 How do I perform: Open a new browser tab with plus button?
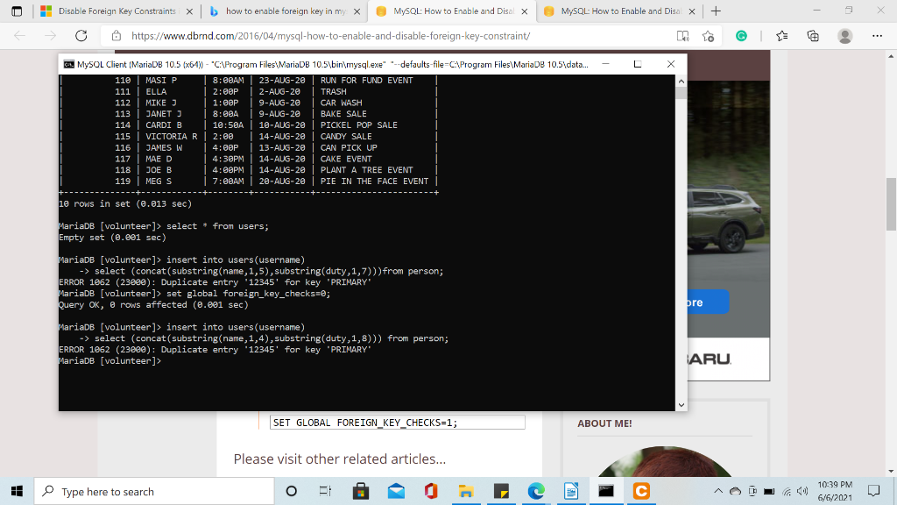[716, 12]
